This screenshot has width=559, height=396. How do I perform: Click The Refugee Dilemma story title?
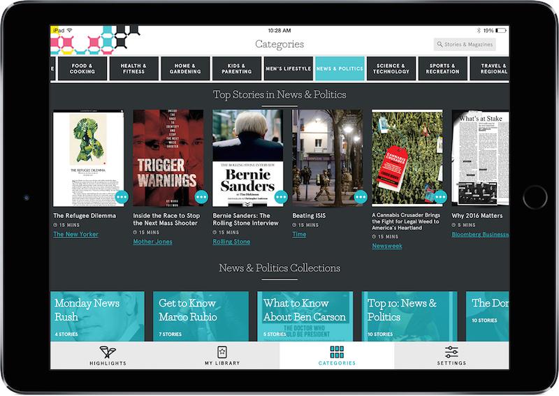[x=85, y=216]
